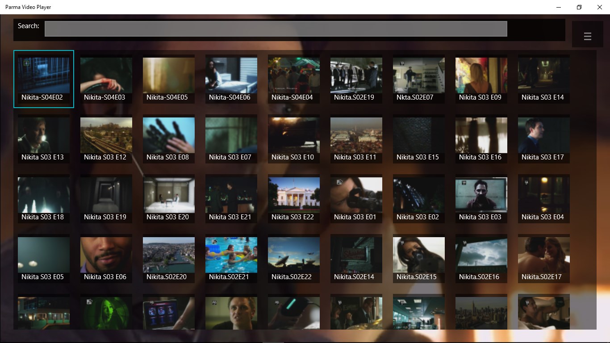Select Nikita.S02E22 thumbnail
This screenshot has height=343, width=610.
tap(294, 259)
